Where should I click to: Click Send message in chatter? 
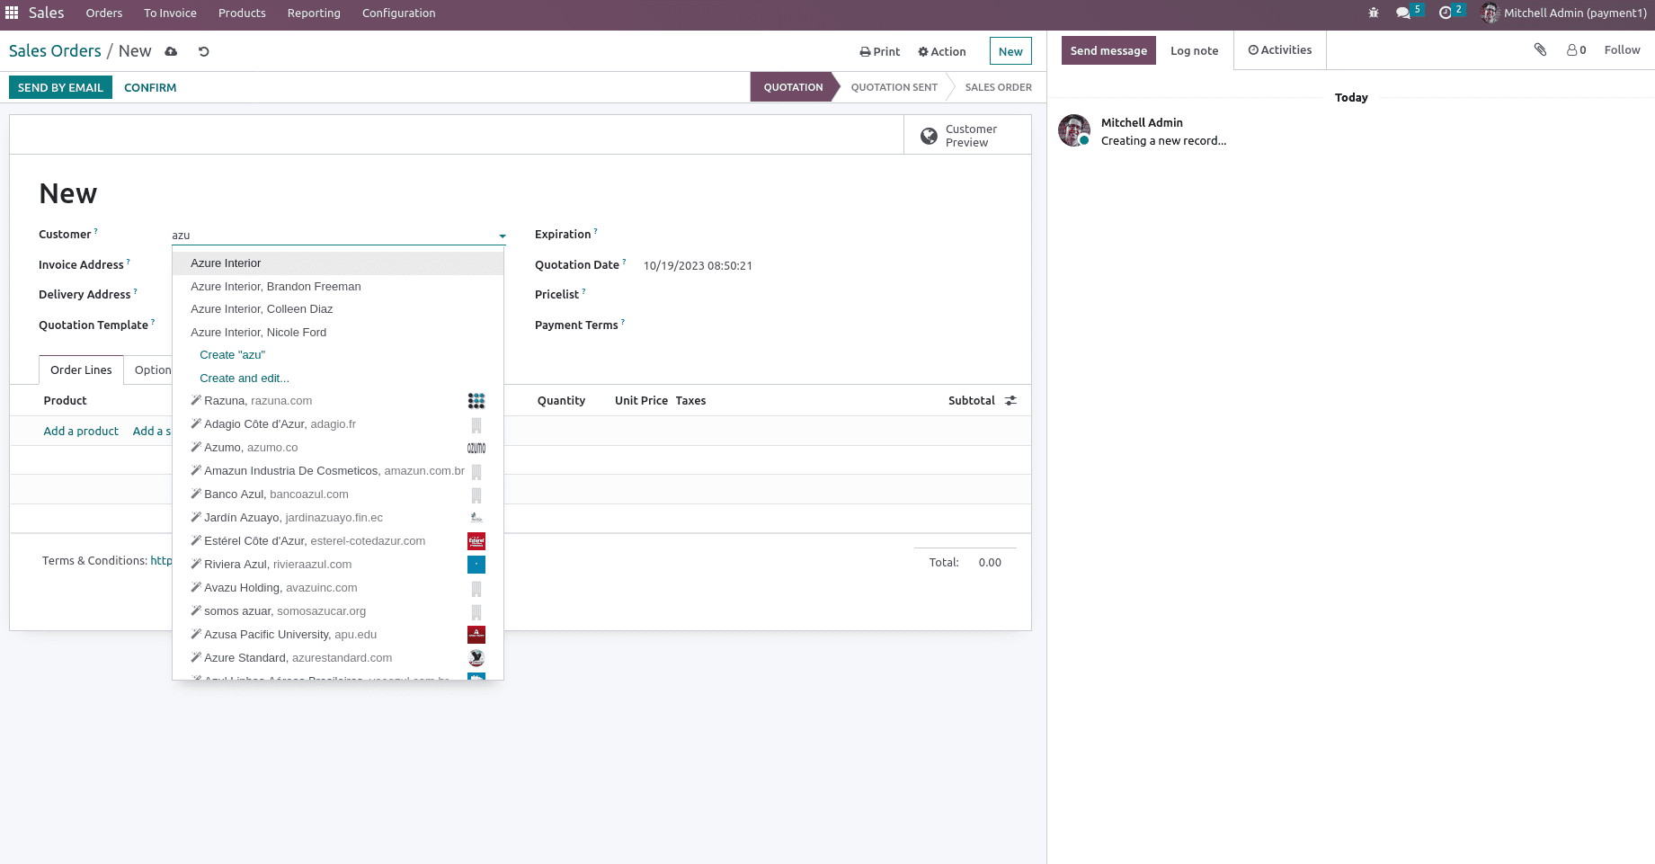pos(1108,50)
